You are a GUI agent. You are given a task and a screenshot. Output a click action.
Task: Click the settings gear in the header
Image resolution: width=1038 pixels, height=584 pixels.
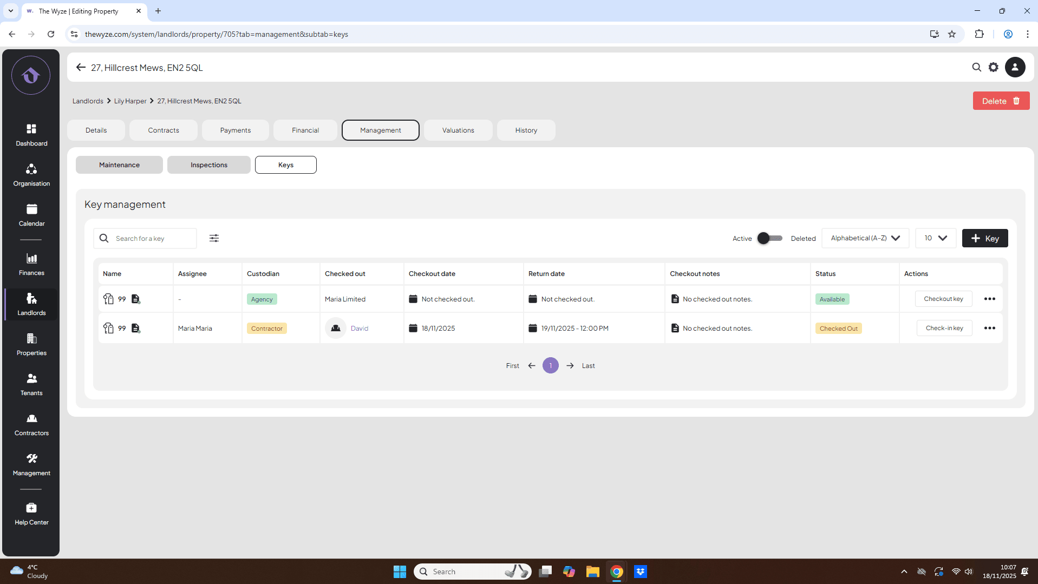point(993,68)
